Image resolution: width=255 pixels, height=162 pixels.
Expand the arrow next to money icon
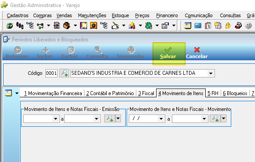click(157, 26)
